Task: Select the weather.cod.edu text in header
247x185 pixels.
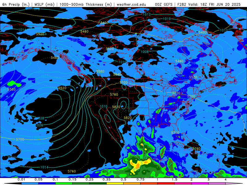Action: pyautogui.click(x=131, y=4)
